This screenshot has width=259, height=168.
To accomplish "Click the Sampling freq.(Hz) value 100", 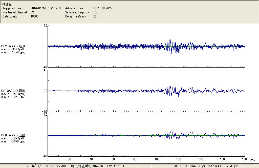I will (x=96, y=12).
